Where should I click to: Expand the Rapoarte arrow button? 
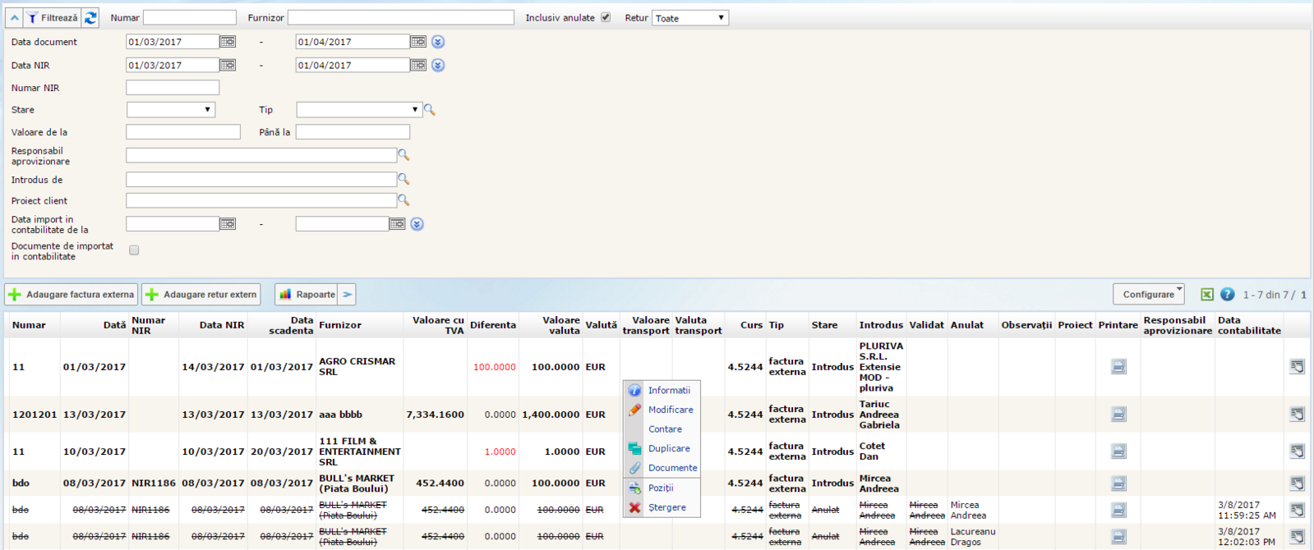coord(348,295)
